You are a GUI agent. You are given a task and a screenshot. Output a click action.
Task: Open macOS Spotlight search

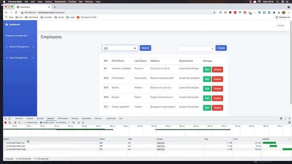coord(278,2)
